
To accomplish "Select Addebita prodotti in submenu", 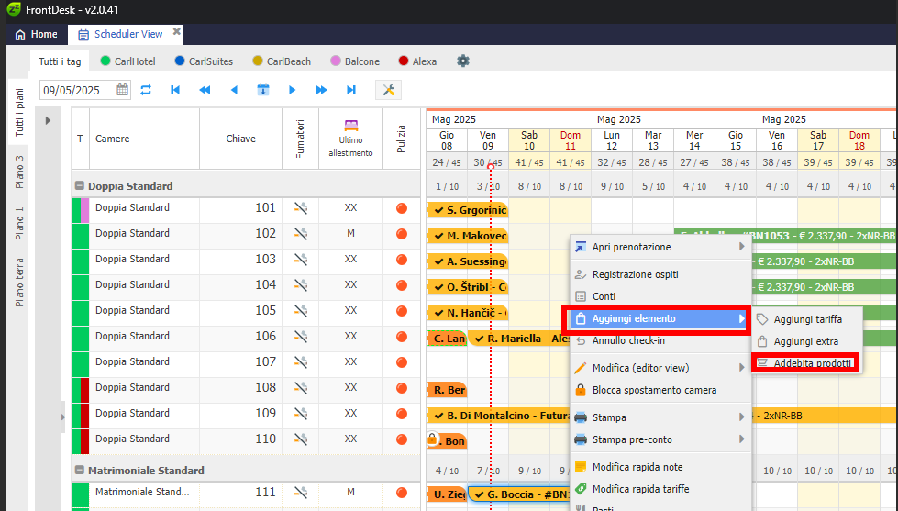I will (805, 363).
